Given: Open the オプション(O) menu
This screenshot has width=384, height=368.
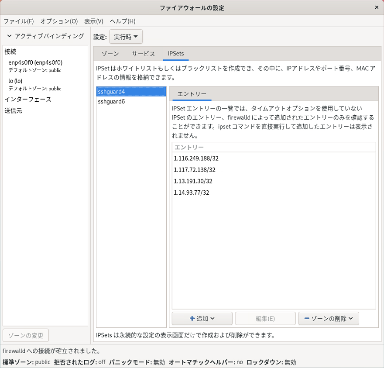Looking at the screenshot, I should tap(59, 21).
